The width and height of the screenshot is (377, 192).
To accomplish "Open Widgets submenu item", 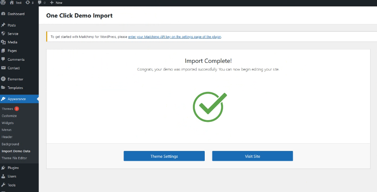I will 8,123.
